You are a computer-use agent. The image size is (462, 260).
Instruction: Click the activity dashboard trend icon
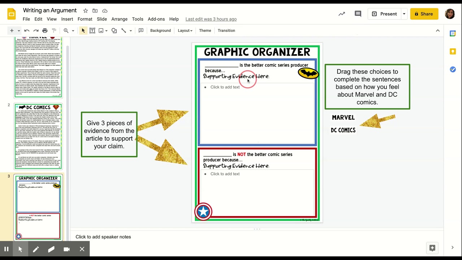(x=341, y=14)
